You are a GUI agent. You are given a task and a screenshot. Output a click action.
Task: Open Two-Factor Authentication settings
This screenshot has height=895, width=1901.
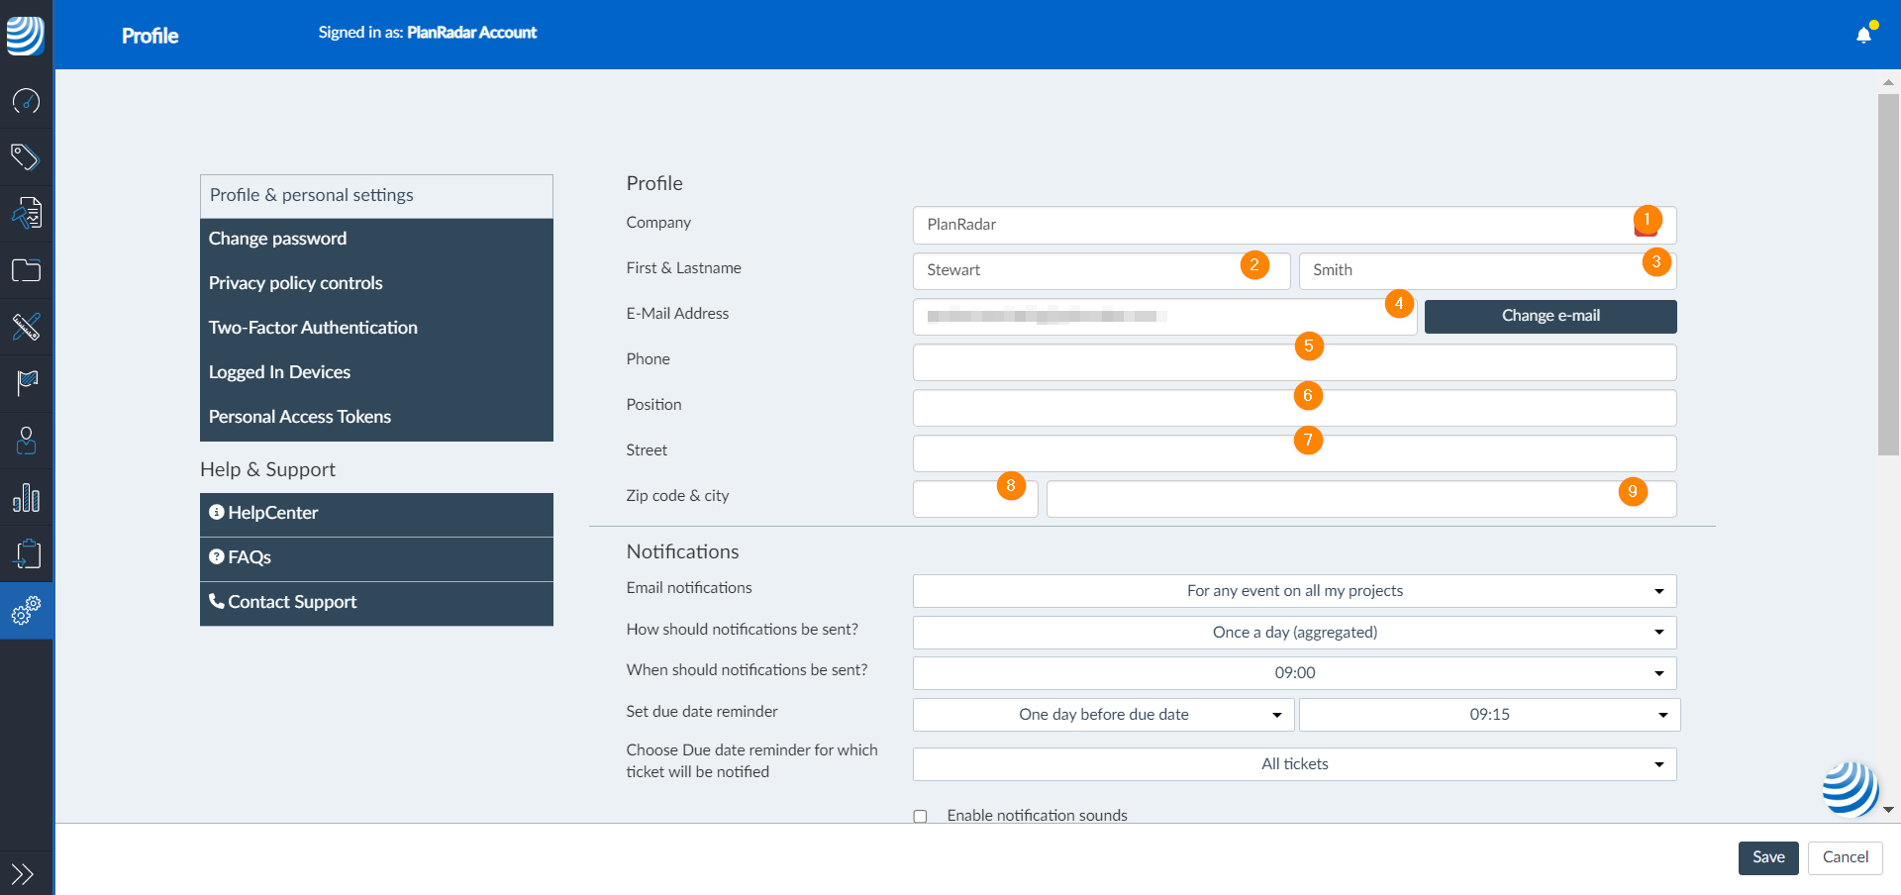(x=313, y=328)
